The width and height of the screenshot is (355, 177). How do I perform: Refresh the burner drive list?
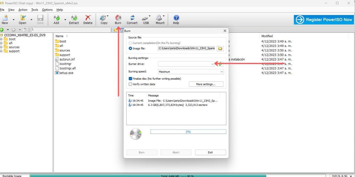click(x=220, y=64)
